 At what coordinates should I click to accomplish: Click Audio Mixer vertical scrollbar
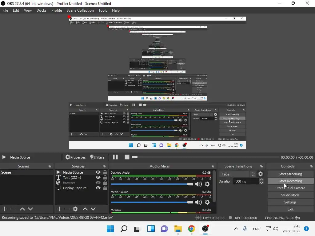pos(214,186)
